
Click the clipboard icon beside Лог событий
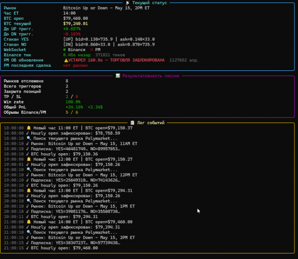point(133,123)
